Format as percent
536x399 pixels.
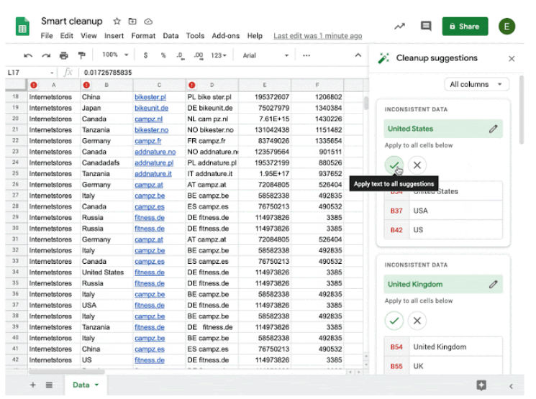click(x=163, y=55)
